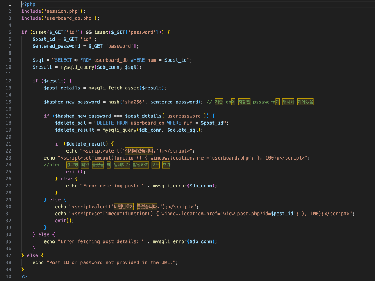Click exit(); on line 25
The image size is (375, 281).
point(76,172)
